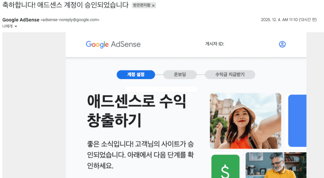The height and width of the screenshot is (178, 324).
Task: Click sender name Google AdSense
Action: point(21,20)
